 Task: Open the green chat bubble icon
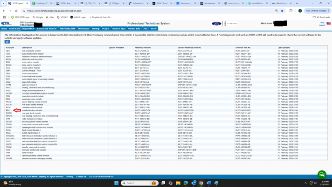[x=322, y=174]
